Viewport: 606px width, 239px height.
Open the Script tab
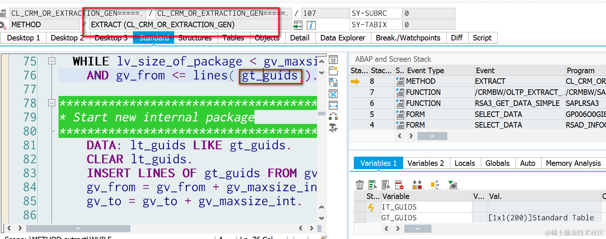pyautogui.click(x=482, y=38)
